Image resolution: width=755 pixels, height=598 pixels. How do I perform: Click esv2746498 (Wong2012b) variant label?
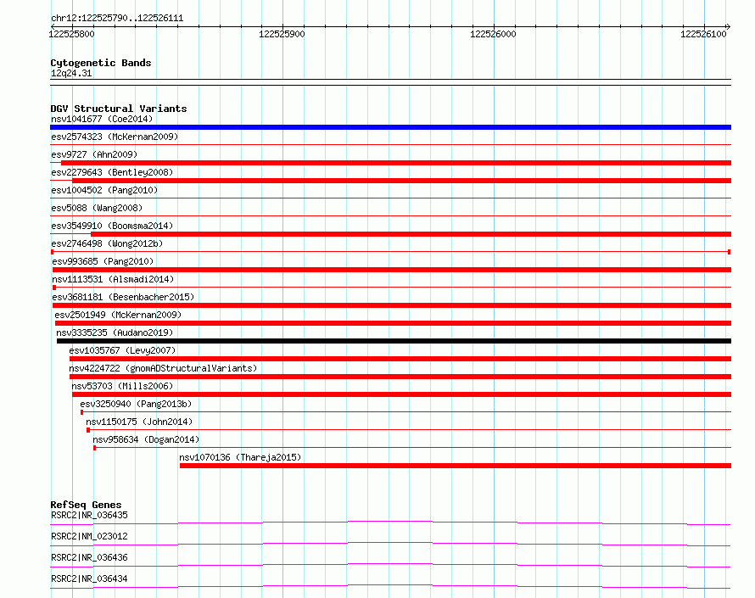[107, 243]
